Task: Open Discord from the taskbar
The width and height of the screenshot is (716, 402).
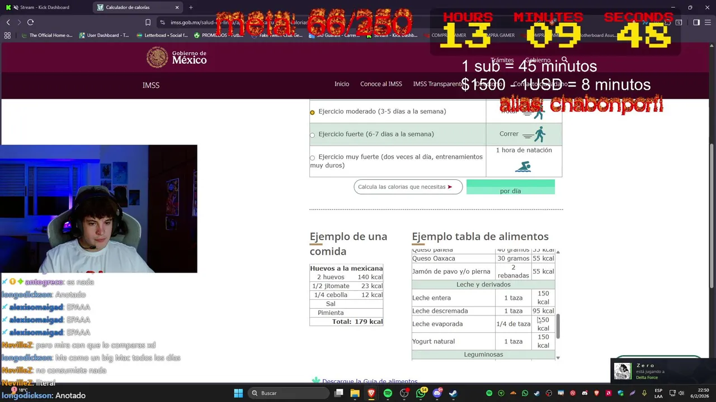Action: click(x=437, y=393)
